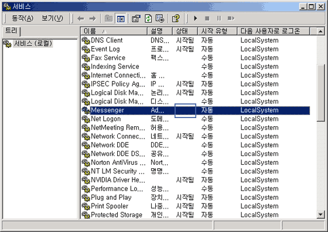
Task: Maximize the 서비스 window
Action: pyautogui.click(x=312, y=6)
